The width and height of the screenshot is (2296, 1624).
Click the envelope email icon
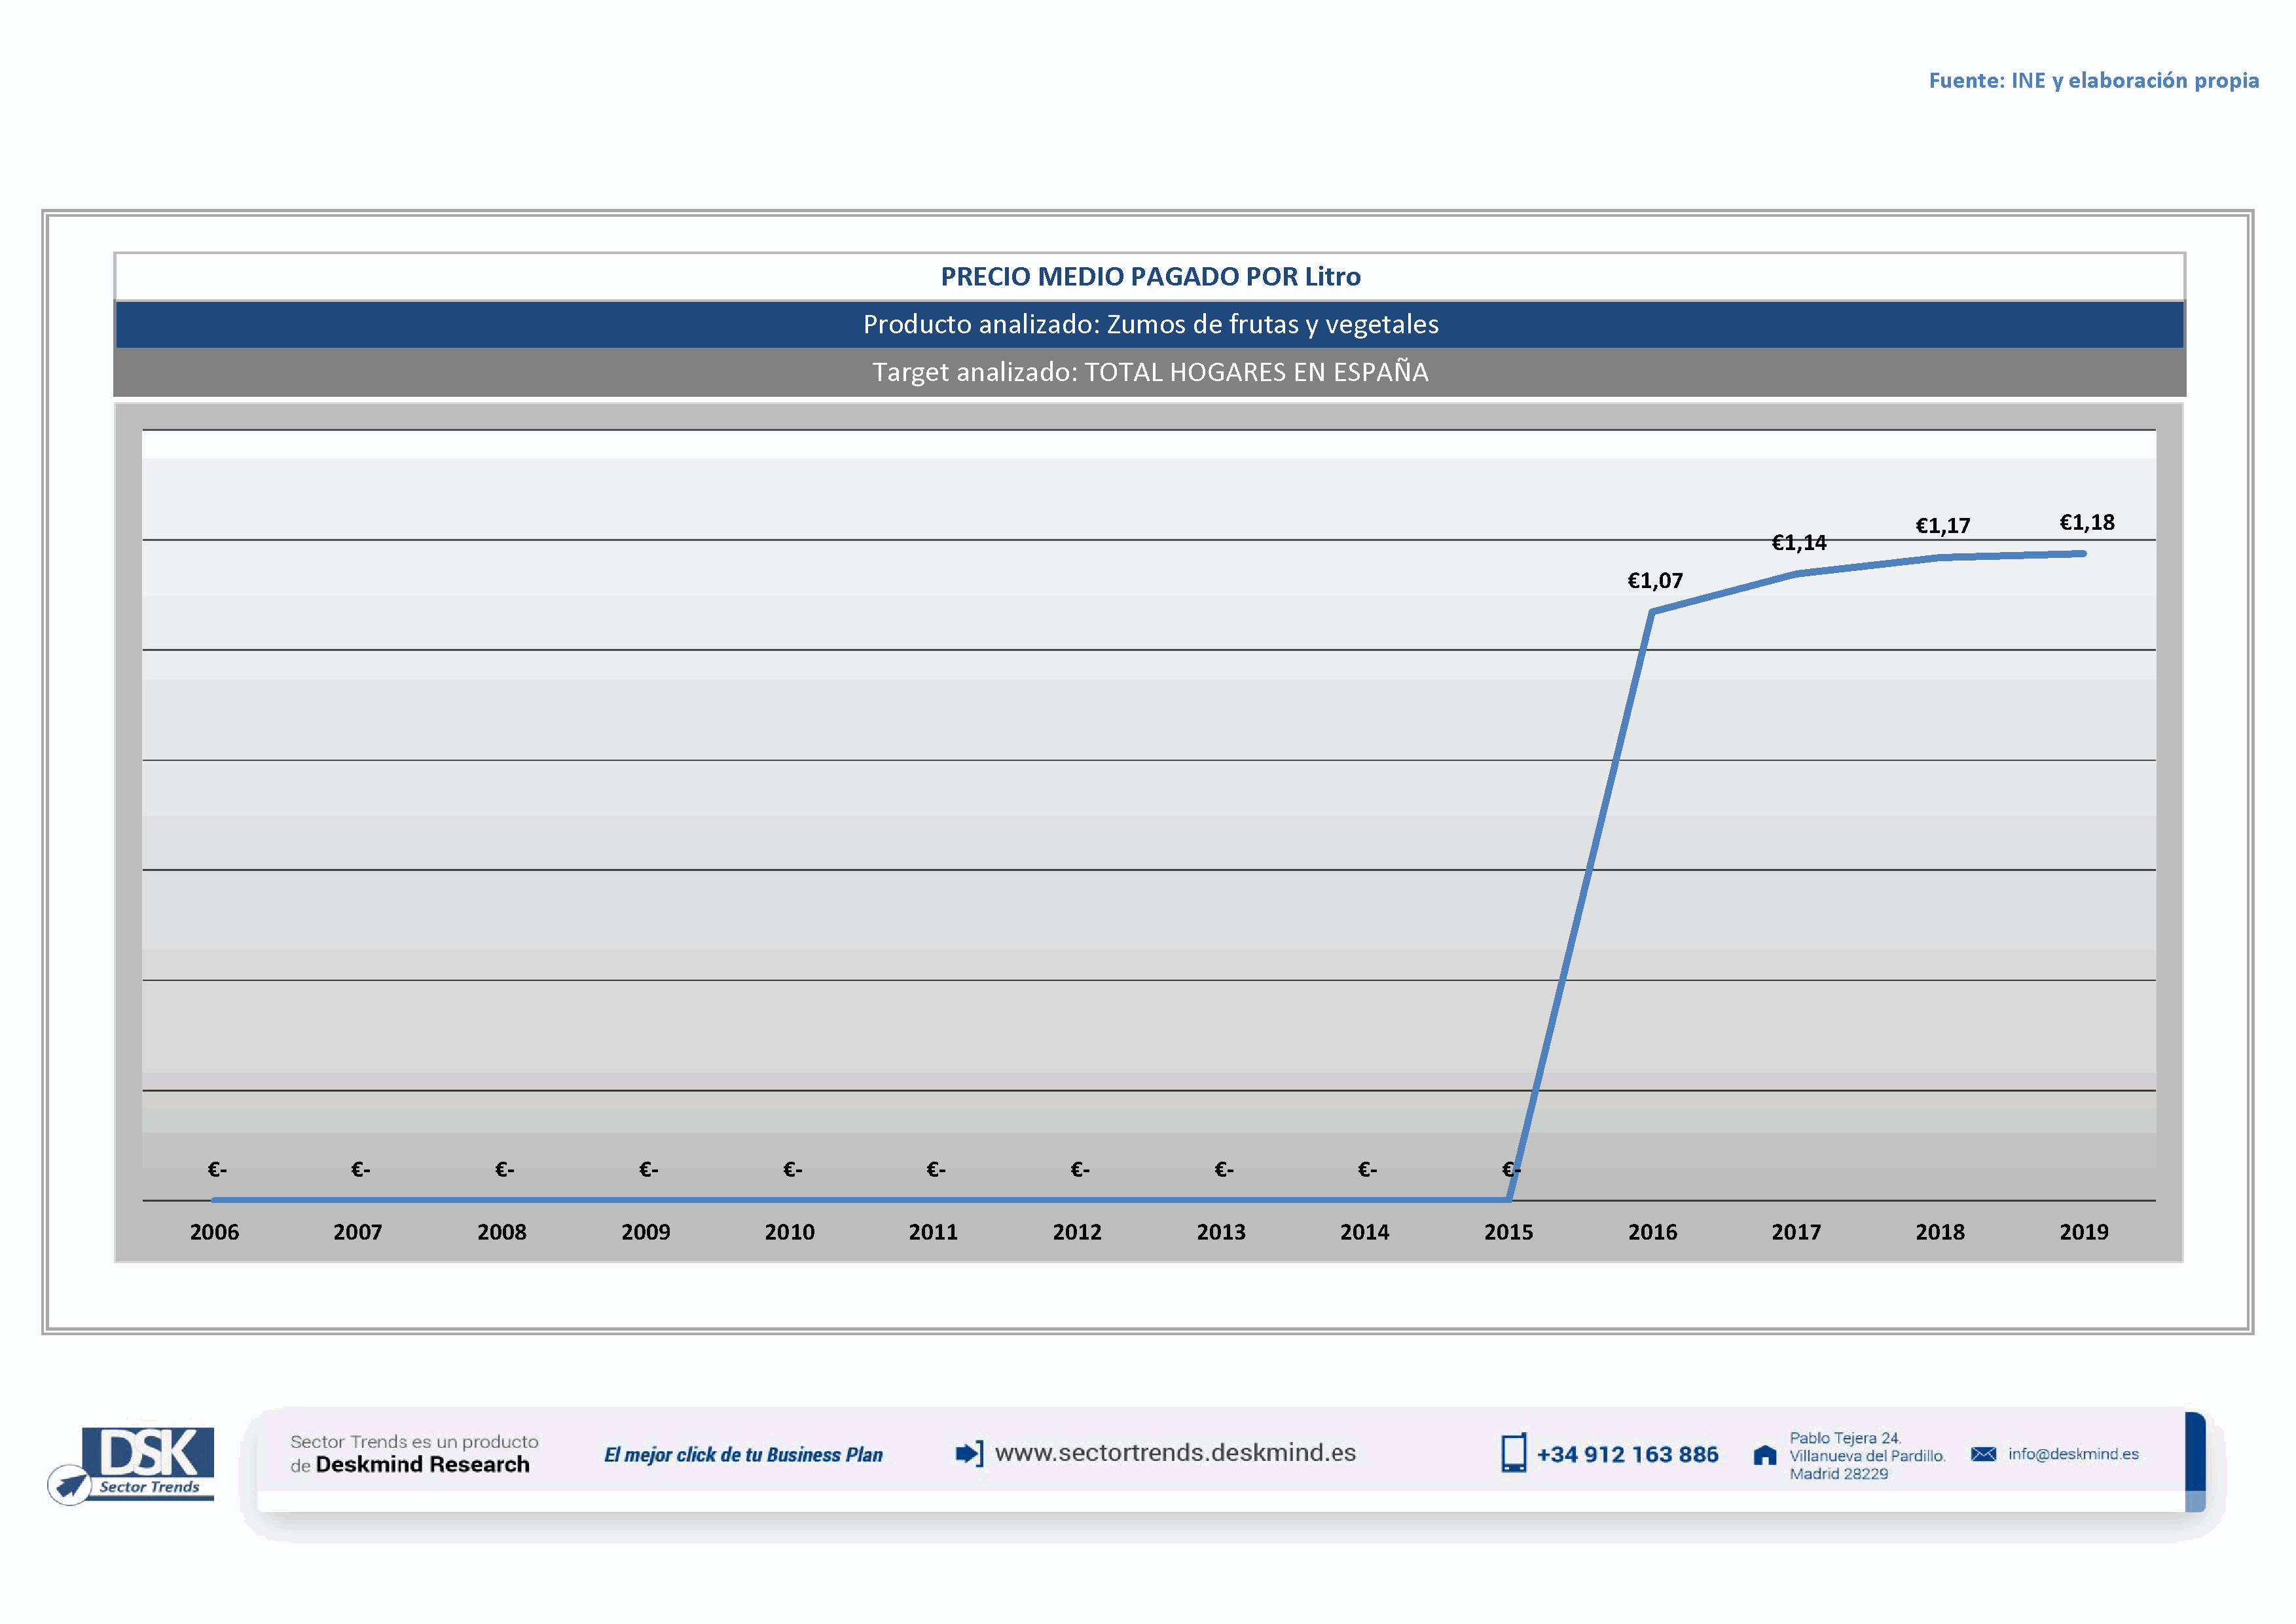click(1983, 1454)
